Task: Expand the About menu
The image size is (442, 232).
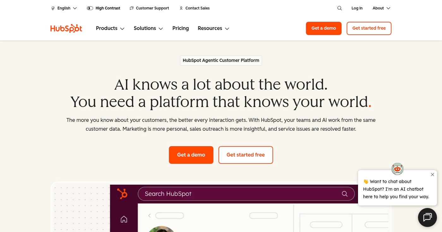Action: coord(381,8)
